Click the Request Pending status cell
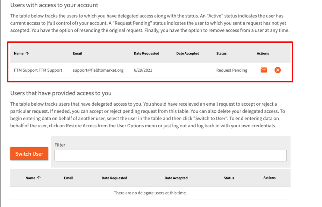The image size is (322, 207). pyautogui.click(x=231, y=70)
